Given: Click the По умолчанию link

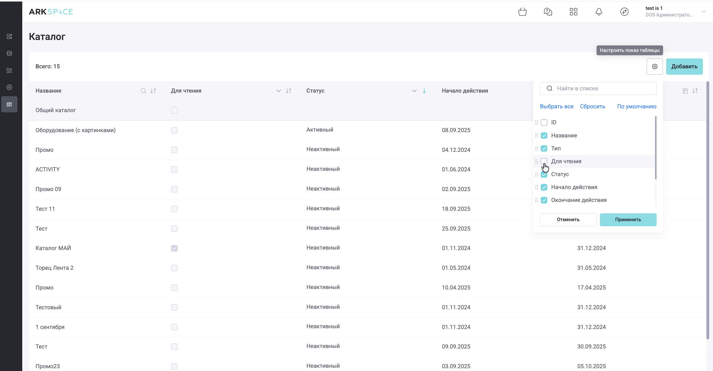Looking at the screenshot, I should [636, 107].
